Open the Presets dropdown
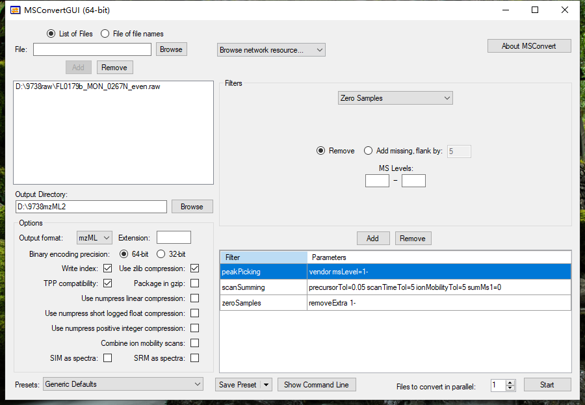 pyautogui.click(x=122, y=384)
